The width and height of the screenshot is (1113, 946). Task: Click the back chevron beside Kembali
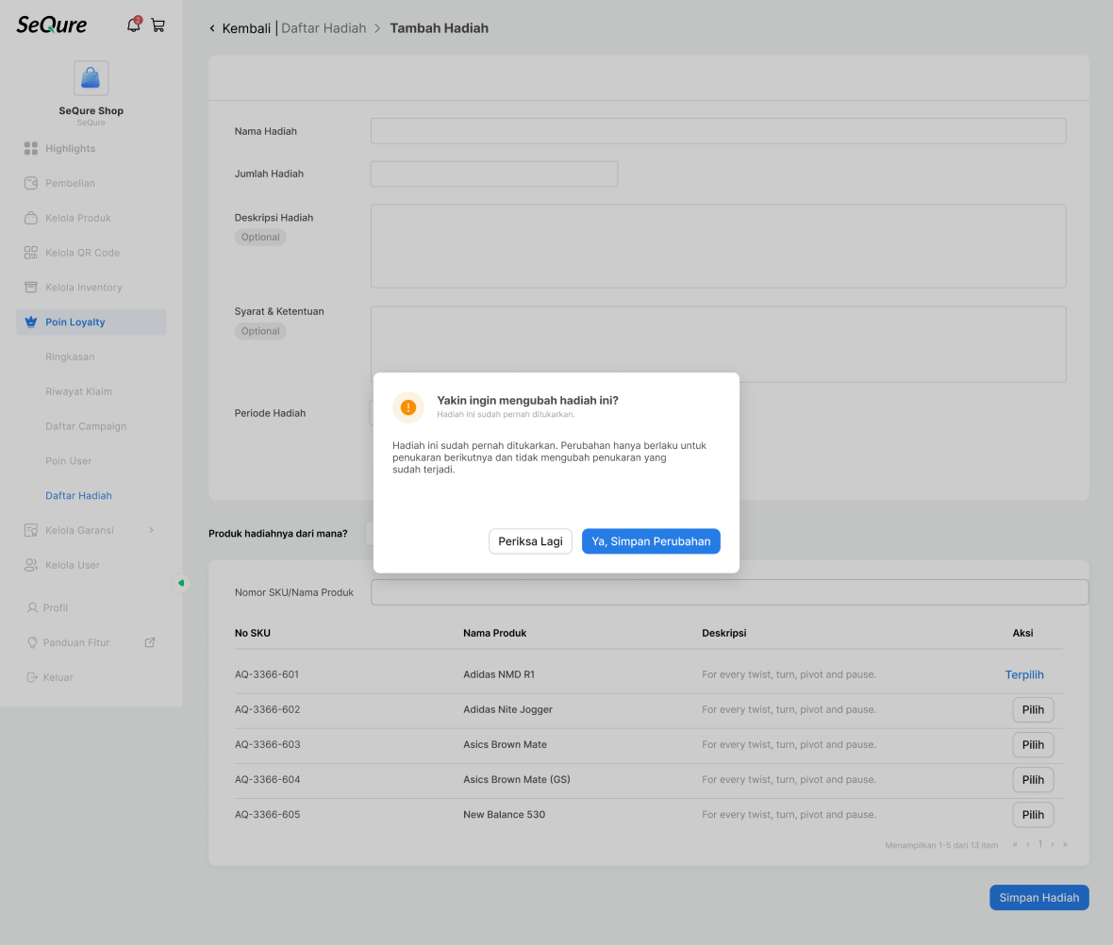pos(212,28)
